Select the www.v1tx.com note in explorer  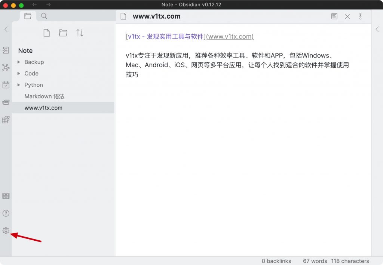63,108
